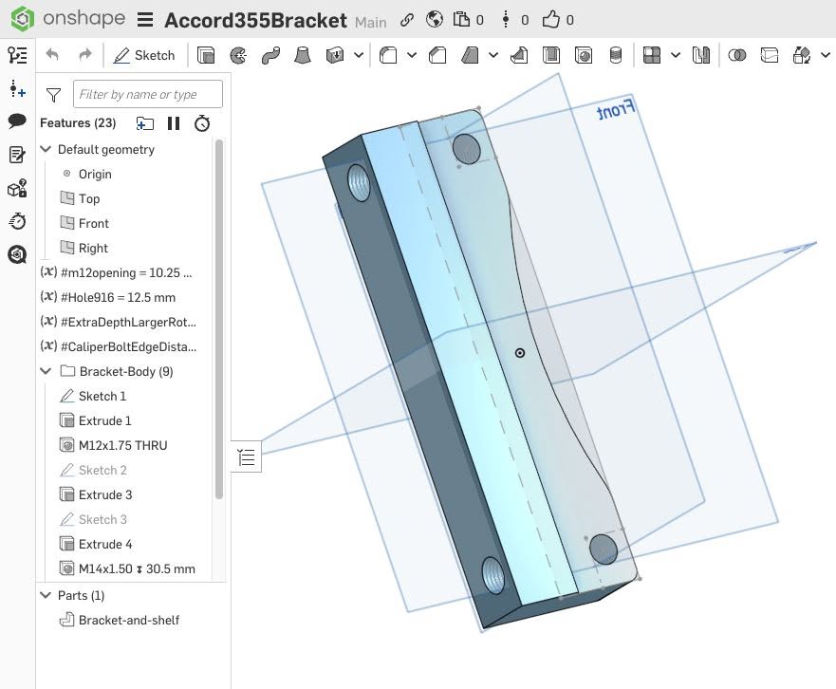Click the Filter by name or type field
Viewport: 836px width, 689px height.
click(x=148, y=94)
